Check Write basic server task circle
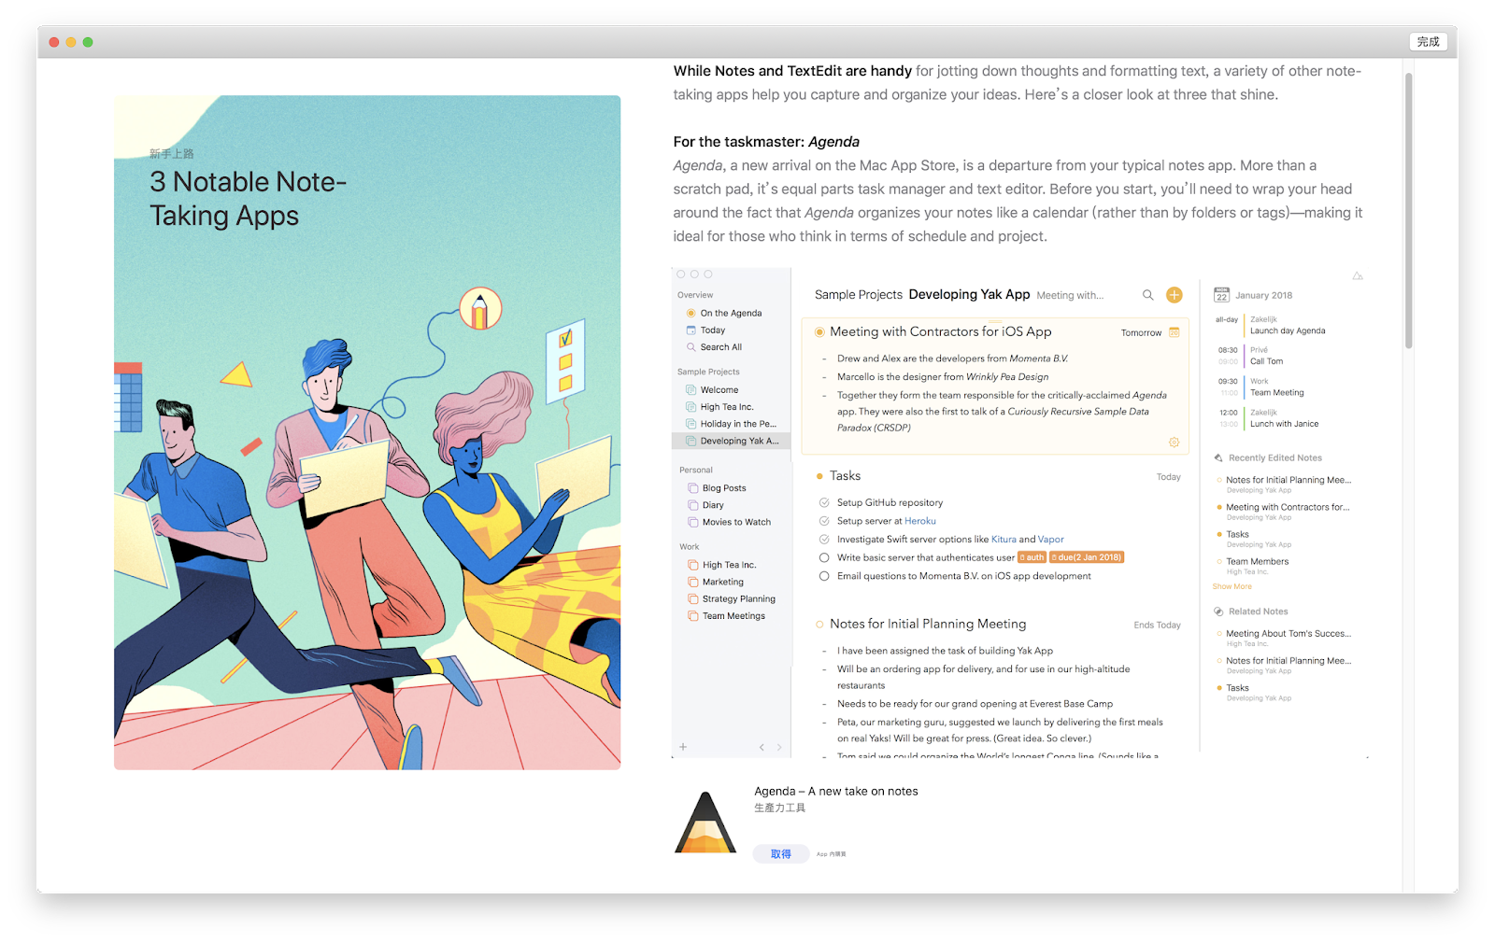The width and height of the screenshot is (1495, 942). (x=824, y=557)
